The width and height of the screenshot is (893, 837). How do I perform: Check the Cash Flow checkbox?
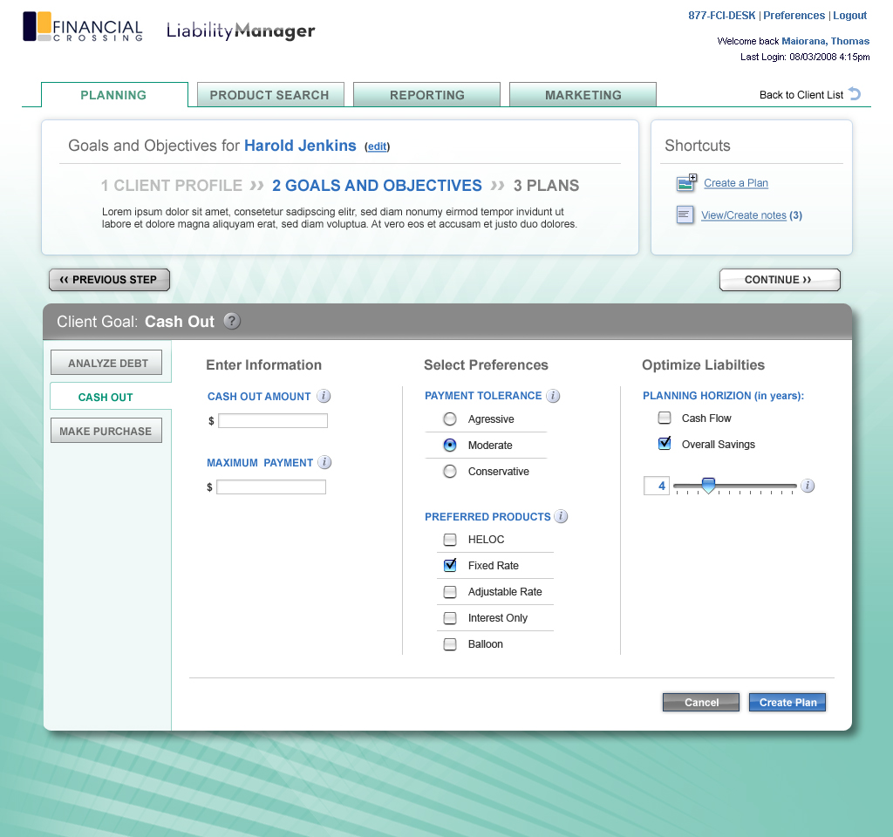[665, 418]
